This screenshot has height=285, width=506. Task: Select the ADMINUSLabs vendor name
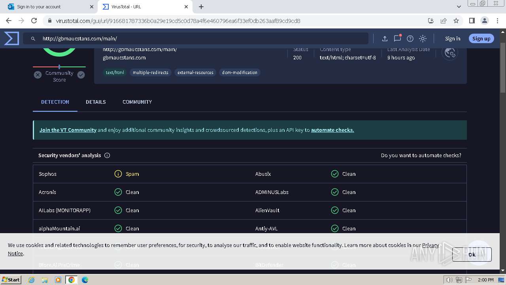(272, 192)
